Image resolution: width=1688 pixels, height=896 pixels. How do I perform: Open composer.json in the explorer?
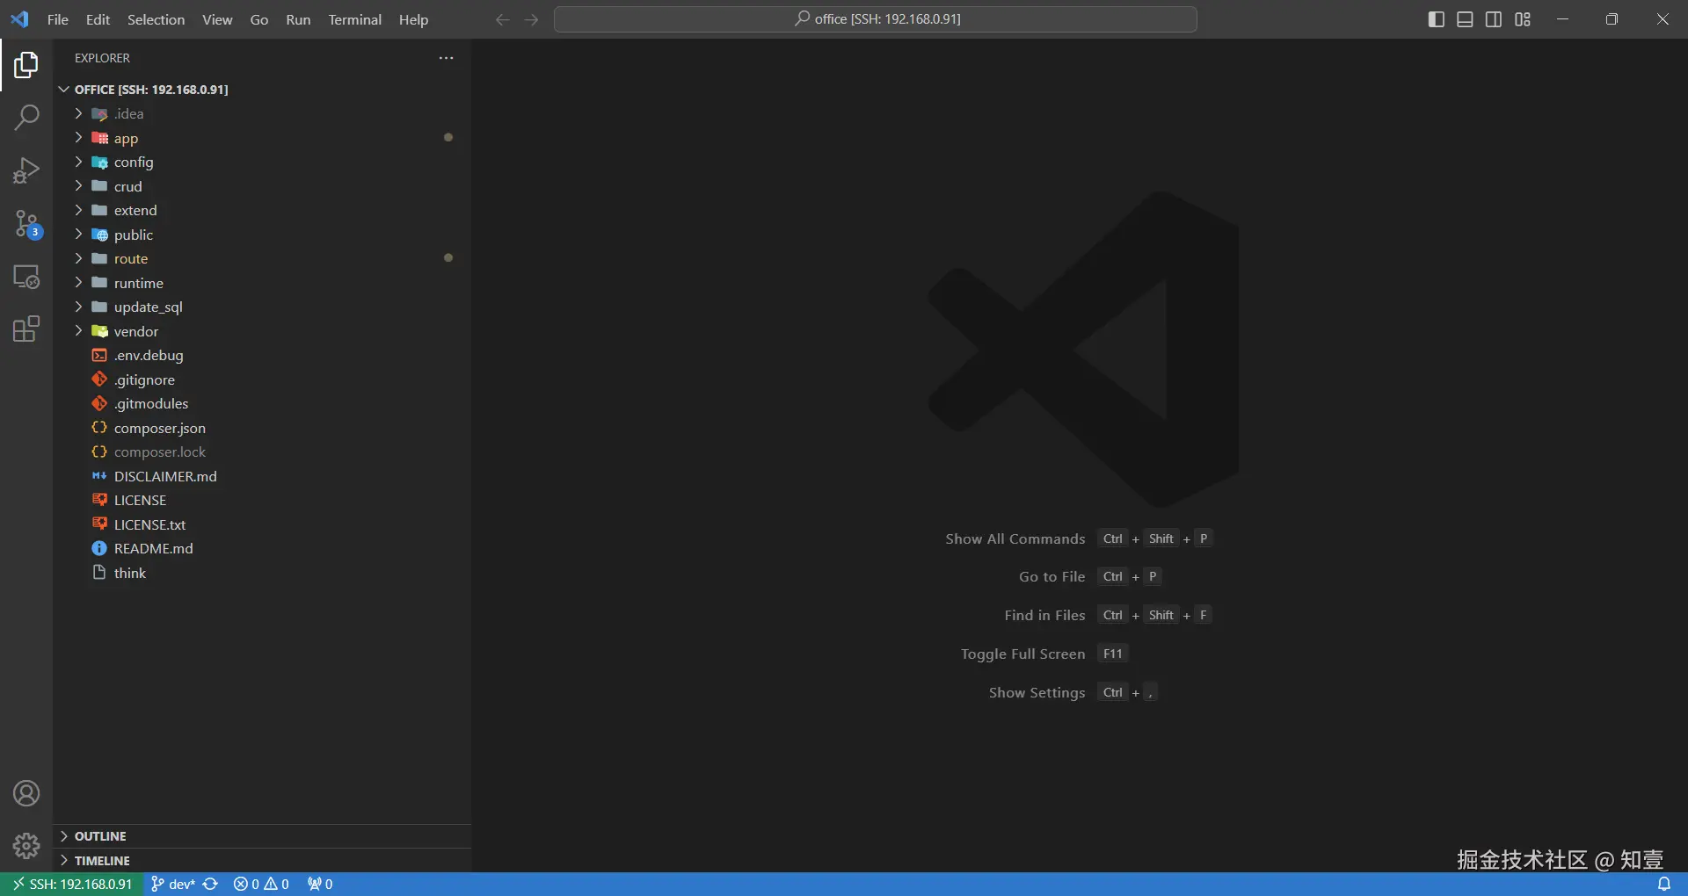click(262, 428)
